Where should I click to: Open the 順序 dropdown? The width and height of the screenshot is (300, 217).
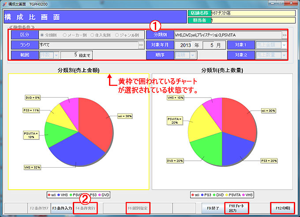192,55
